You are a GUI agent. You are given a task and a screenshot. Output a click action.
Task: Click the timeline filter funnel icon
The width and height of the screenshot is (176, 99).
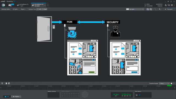tap(2, 83)
